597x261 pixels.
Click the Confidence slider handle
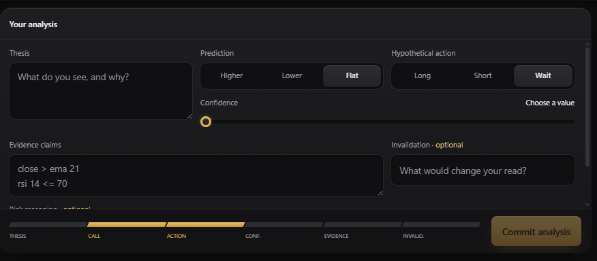tap(206, 122)
